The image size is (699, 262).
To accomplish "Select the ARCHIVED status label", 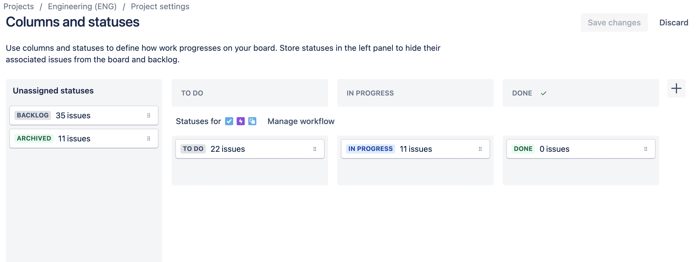I will click(x=34, y=139).
